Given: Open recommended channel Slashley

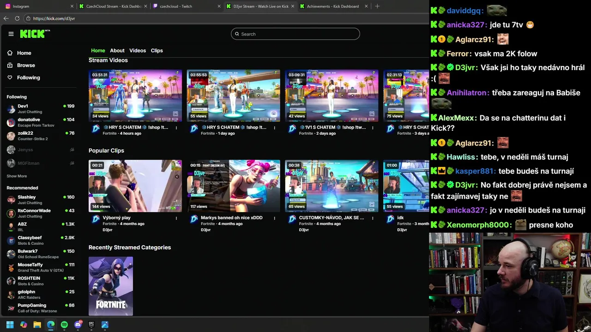Looking at the screenshot, I should pyautogui.click(x=41, y=200).
